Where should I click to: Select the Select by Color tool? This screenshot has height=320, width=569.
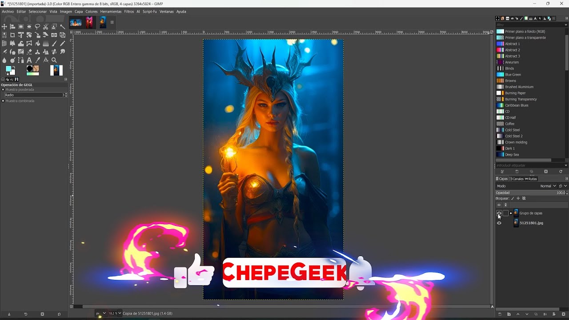click(x=4, y=35)
